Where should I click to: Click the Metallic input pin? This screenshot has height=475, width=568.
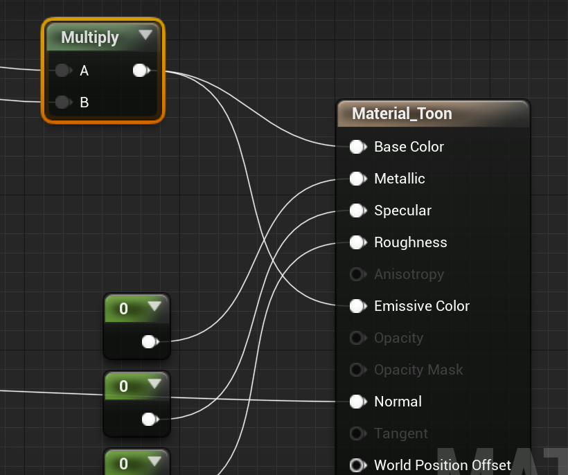click(x=358, y=179)
